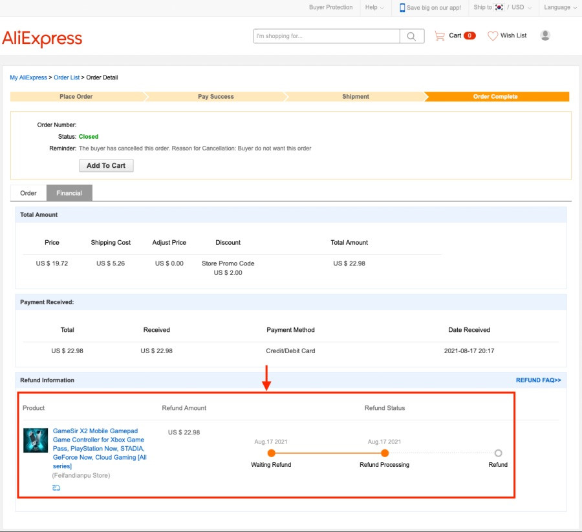Click the Refund Processing progress marker
582x532 pixels.
tap(385, 453)
